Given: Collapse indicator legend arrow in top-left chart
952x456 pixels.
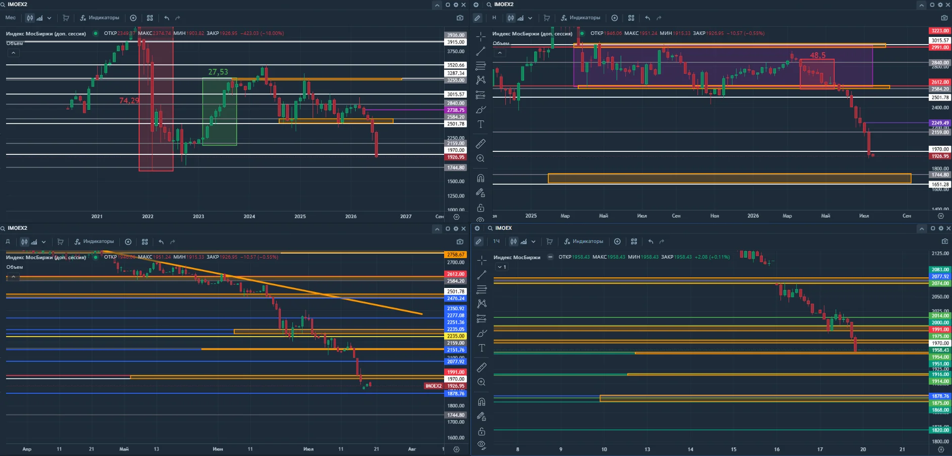Looking at the screenshot, I should 13,53.
